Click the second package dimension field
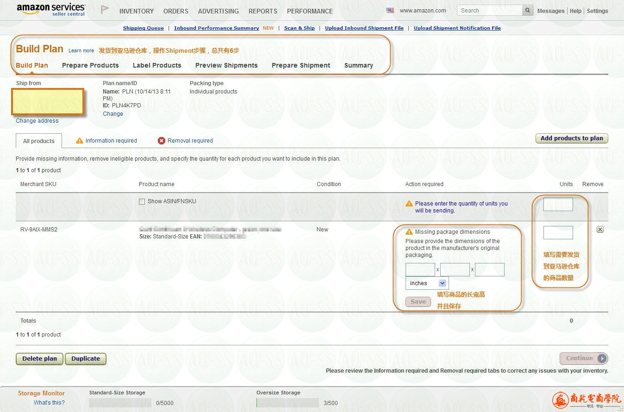This screenshot has width=624, height=412. click(455, 269)
